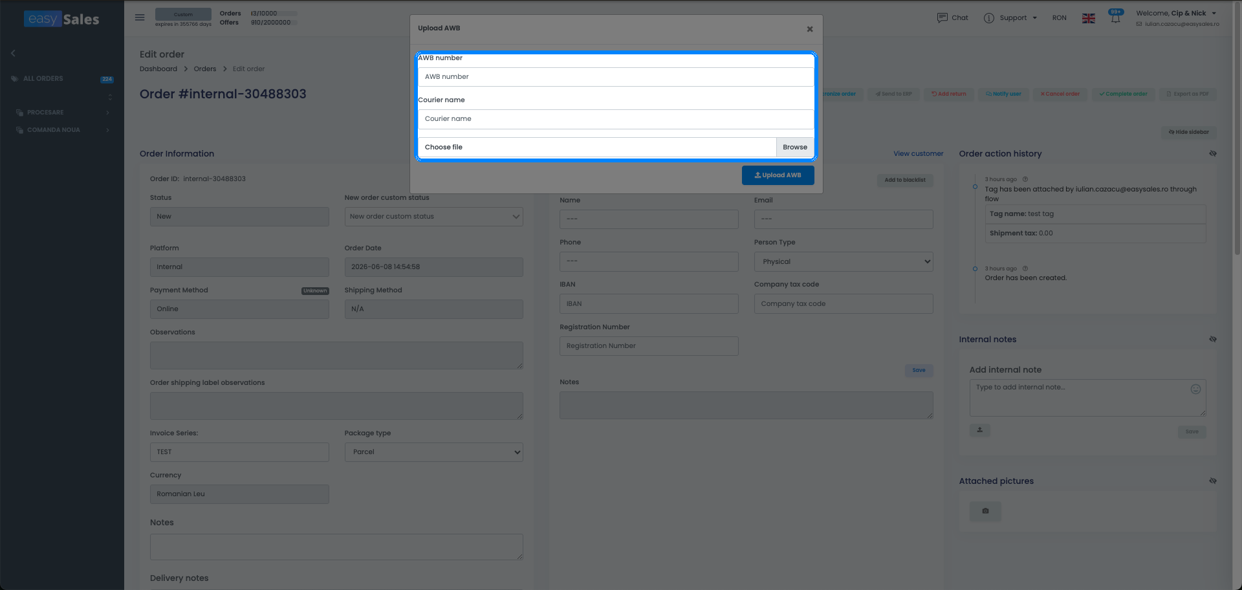Click the Invoice Series TEST field
Viewport: 1242px width, 590px height.
tap(239, 452)
